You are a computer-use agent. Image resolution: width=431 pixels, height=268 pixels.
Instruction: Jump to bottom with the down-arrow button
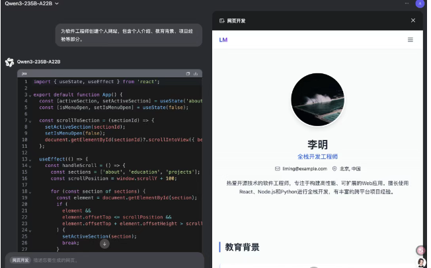click(104, 244)
